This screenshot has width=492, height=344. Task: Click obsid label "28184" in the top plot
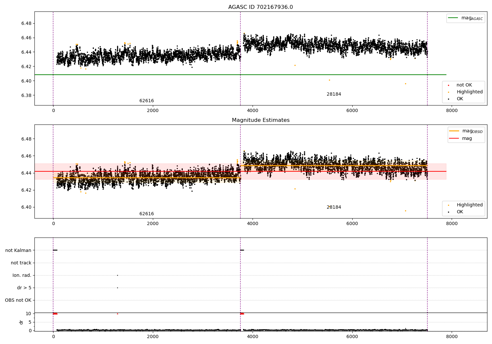(x=334, y=94)
